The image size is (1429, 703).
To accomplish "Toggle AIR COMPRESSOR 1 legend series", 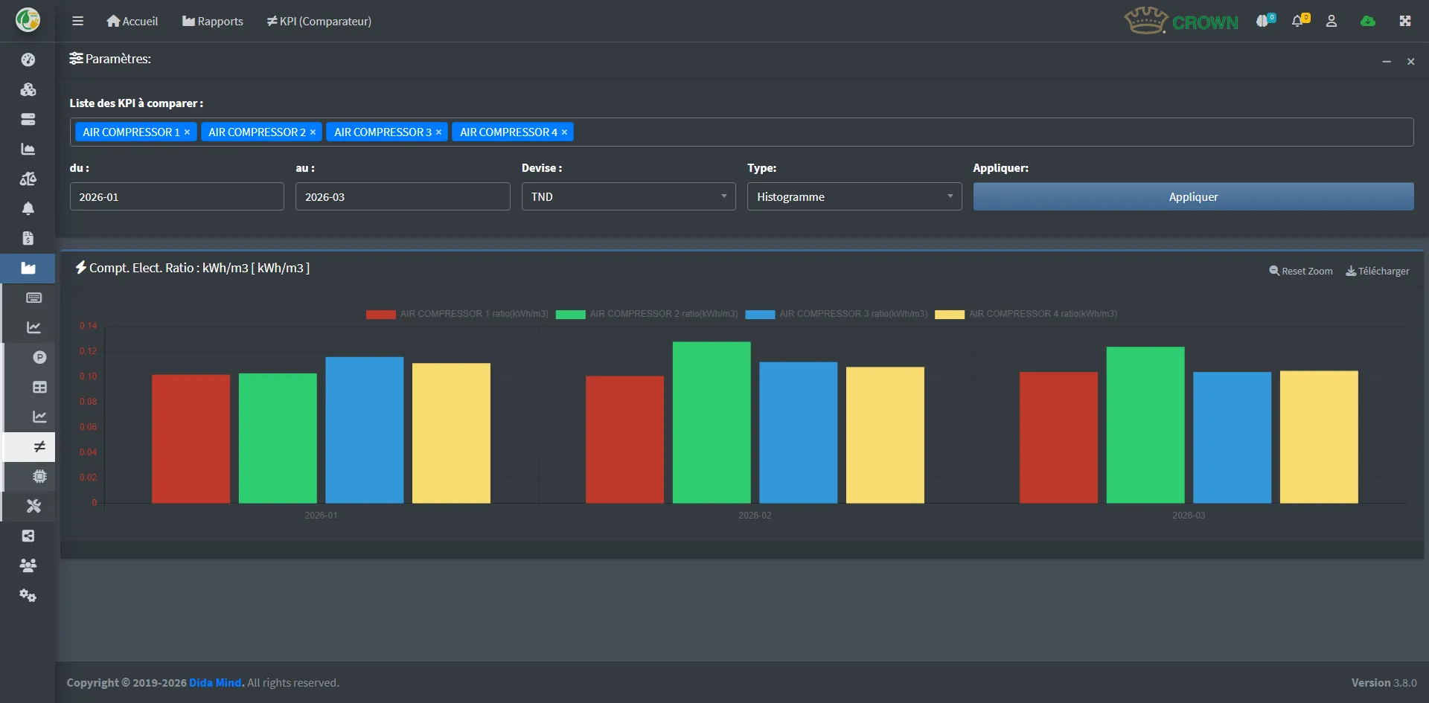I will point(457,314).
